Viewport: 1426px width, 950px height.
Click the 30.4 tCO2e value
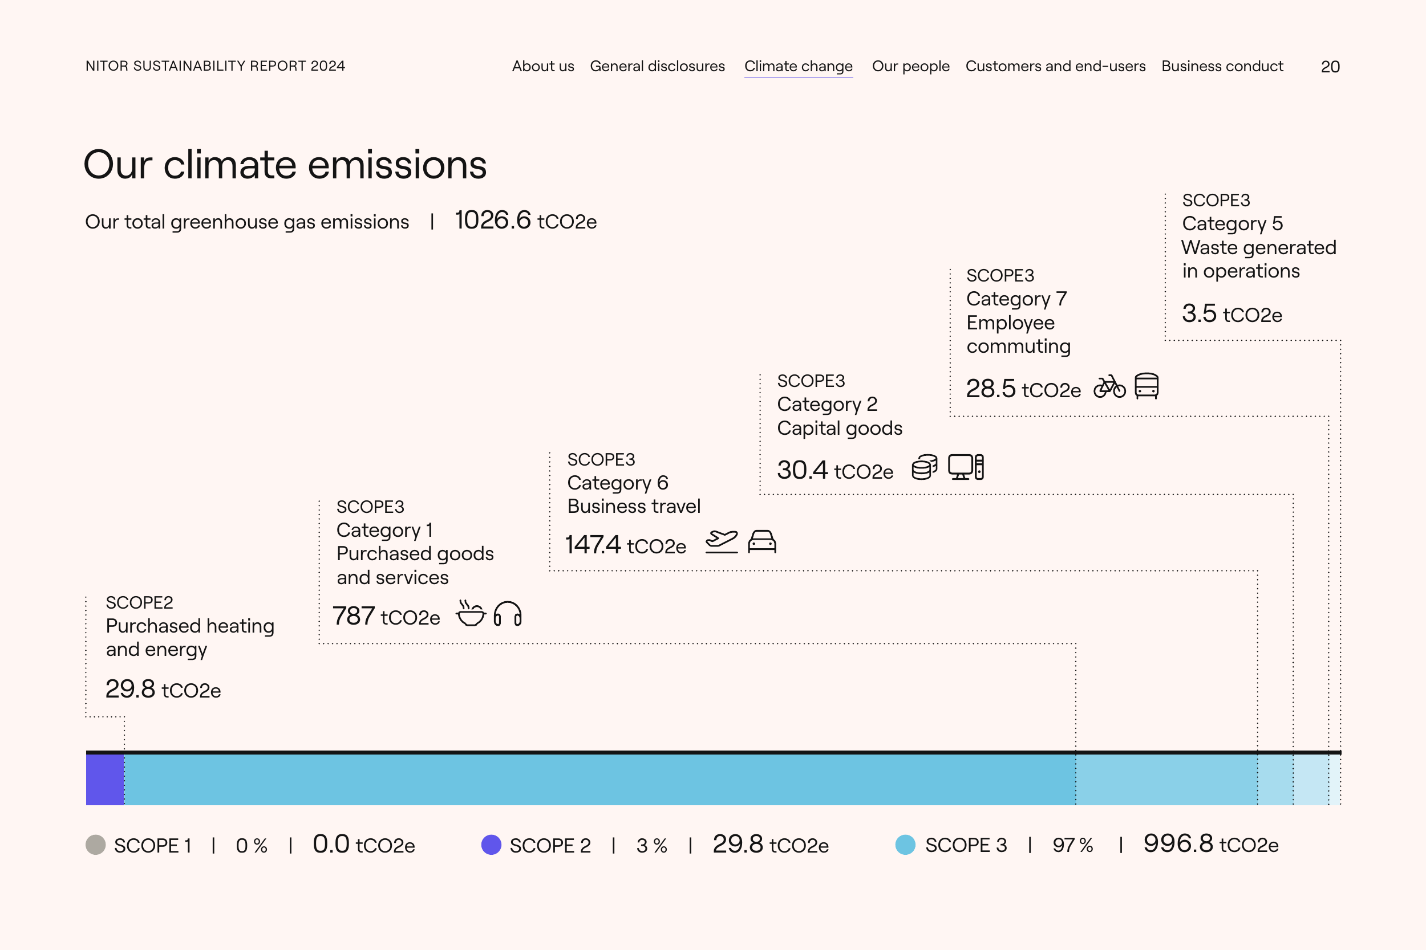pos(835,470)
